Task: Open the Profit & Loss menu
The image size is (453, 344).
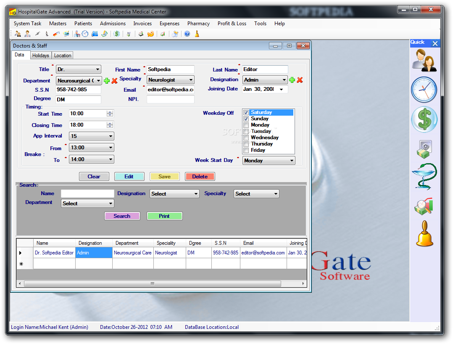Action: tap(232, 24)
